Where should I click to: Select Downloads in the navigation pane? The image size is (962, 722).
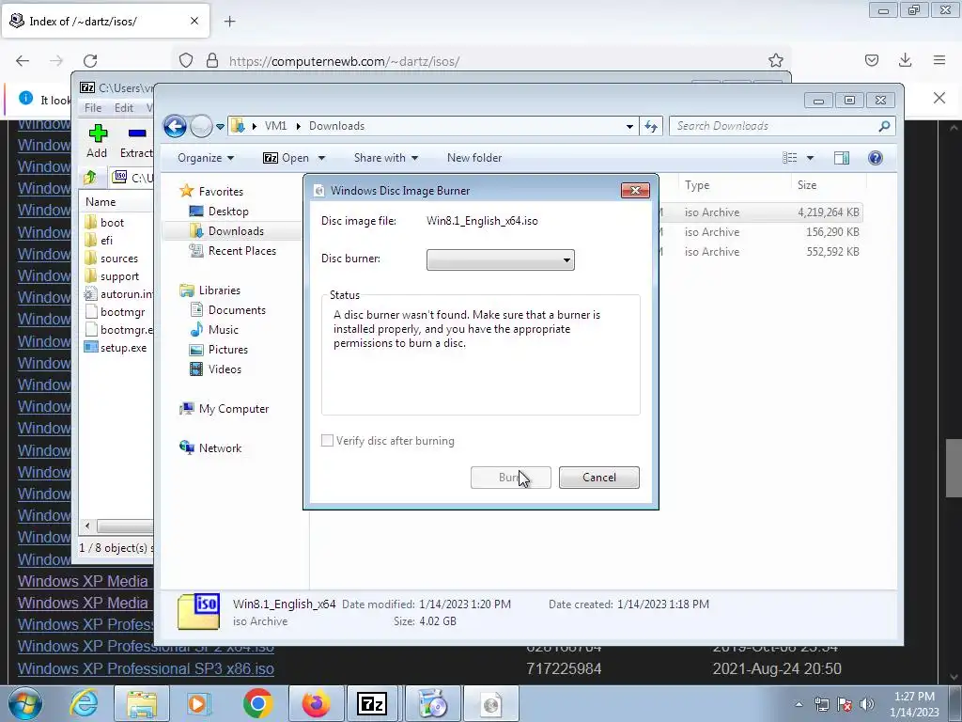tap(227, 231)
